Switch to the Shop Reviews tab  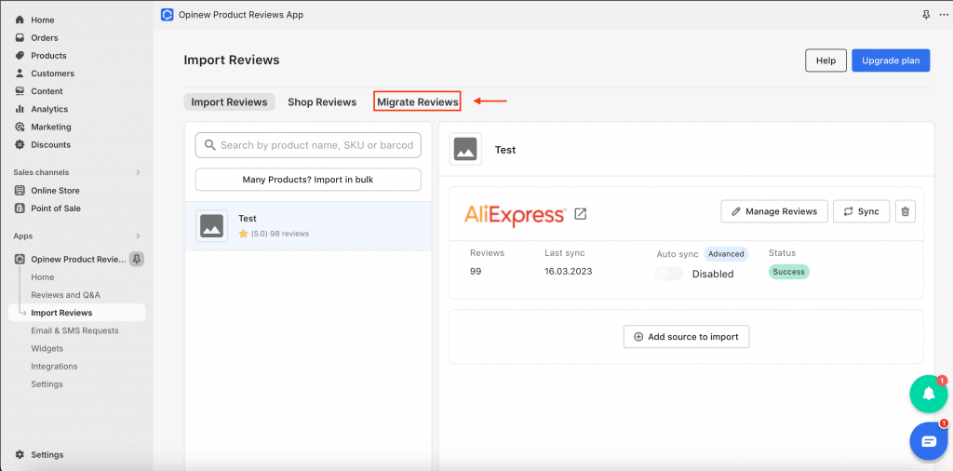click(x=322, y=102)
